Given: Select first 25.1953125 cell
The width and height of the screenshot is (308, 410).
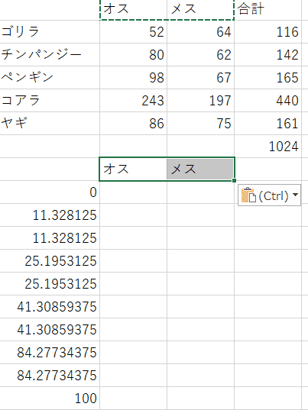Looking at the screenshot, I should tap(50, 260).
